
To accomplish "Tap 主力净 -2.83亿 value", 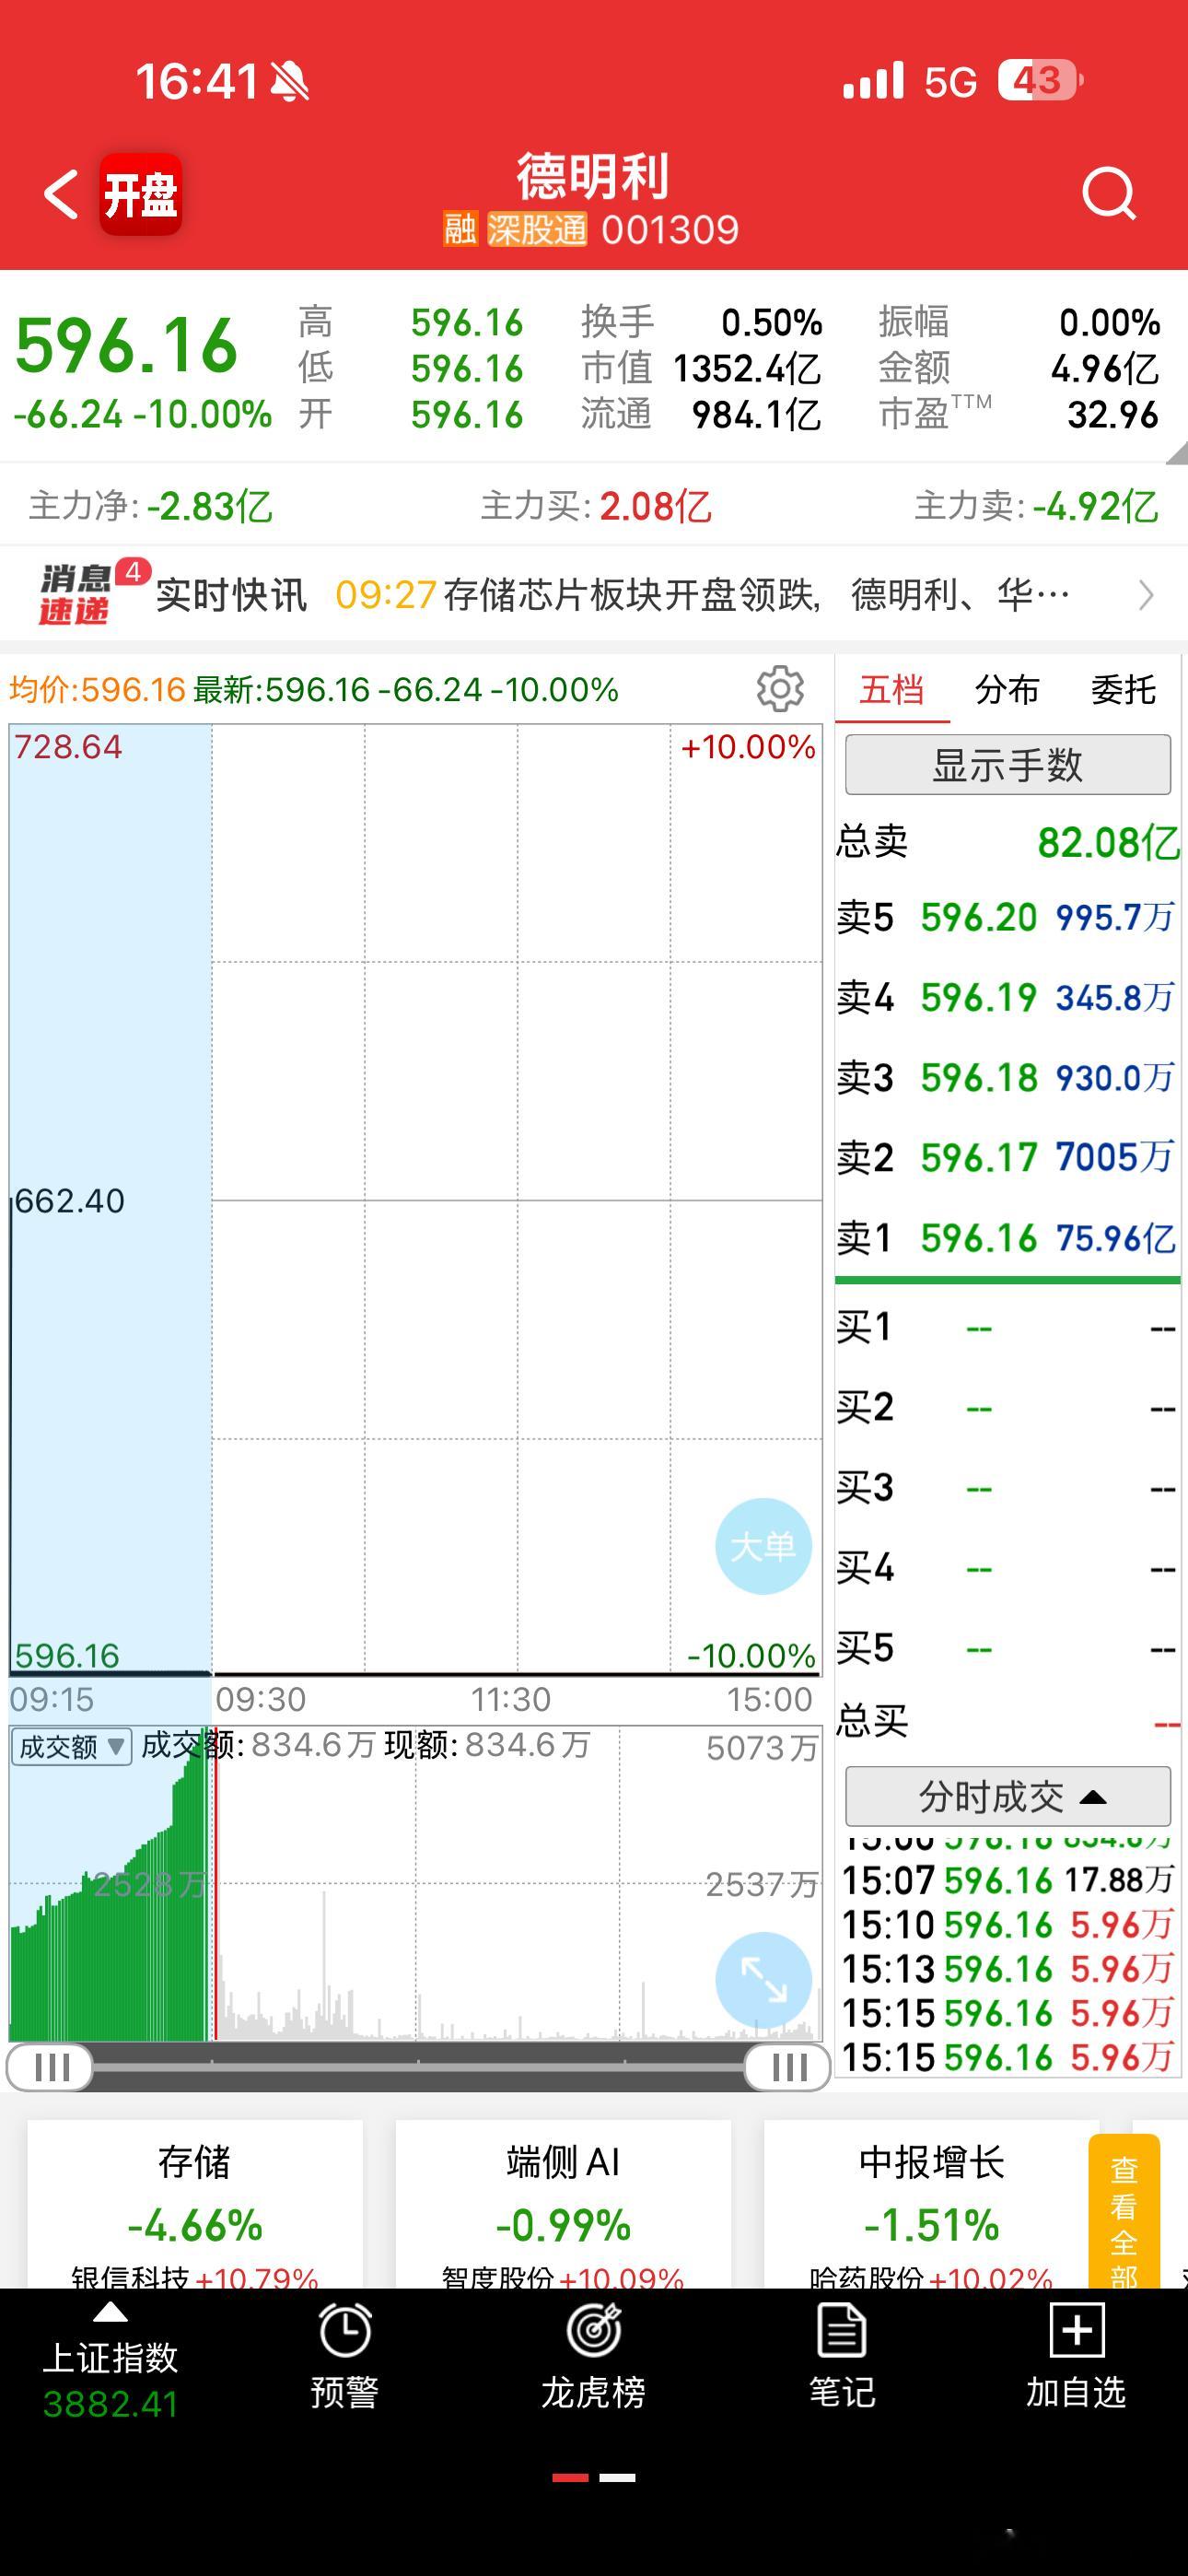I will pos(210,506).
